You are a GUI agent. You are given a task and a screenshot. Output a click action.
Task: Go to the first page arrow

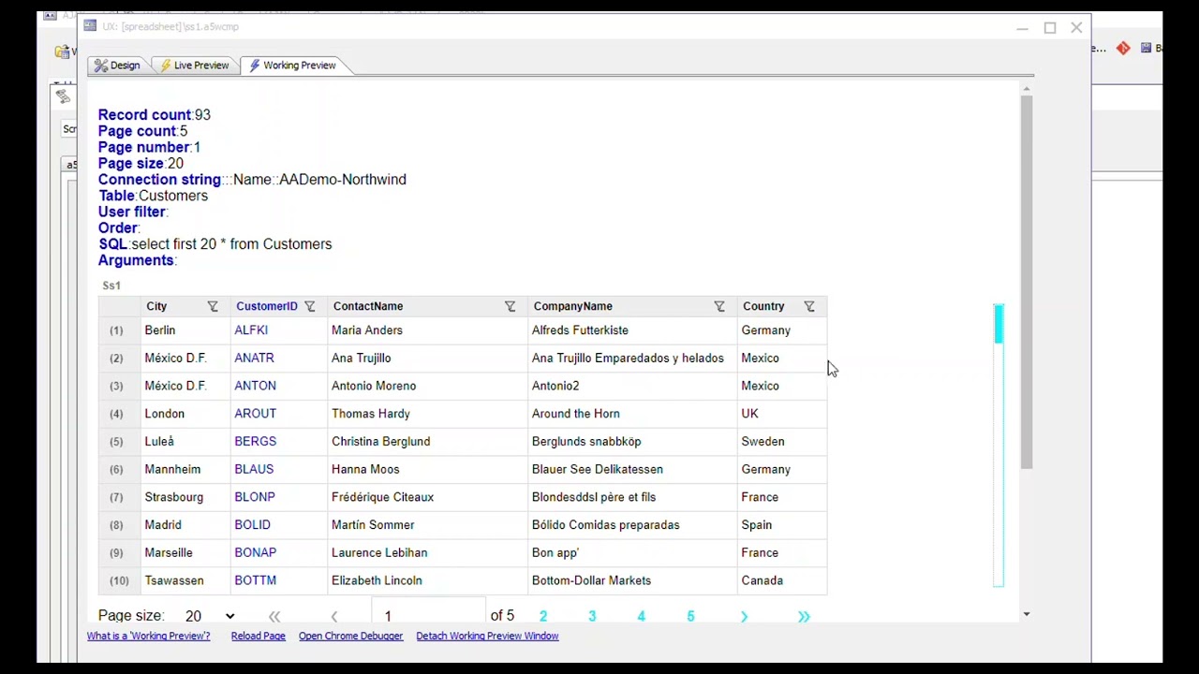pos(274,616)
